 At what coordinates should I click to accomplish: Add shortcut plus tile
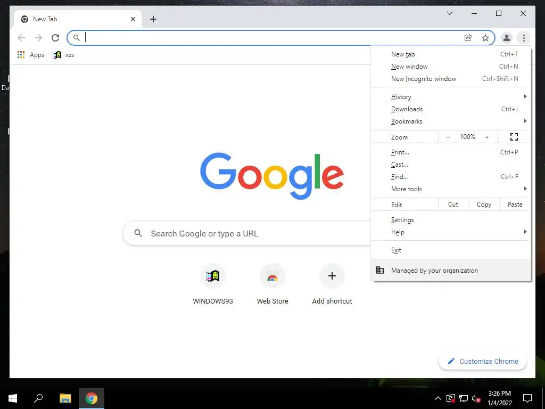click(x=332, y=284)
